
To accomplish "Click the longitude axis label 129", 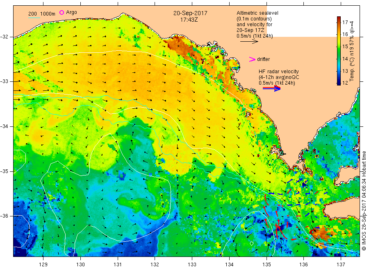I will point(43,265).
